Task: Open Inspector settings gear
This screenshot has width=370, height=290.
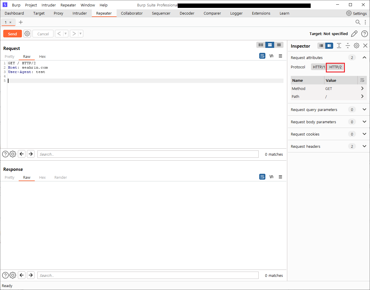Action: [357, 46]
